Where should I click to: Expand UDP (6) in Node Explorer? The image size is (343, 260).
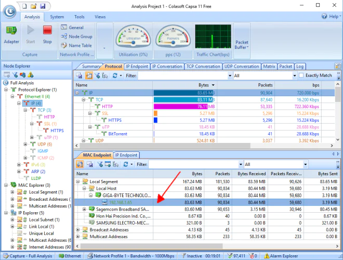pos(25,144)
